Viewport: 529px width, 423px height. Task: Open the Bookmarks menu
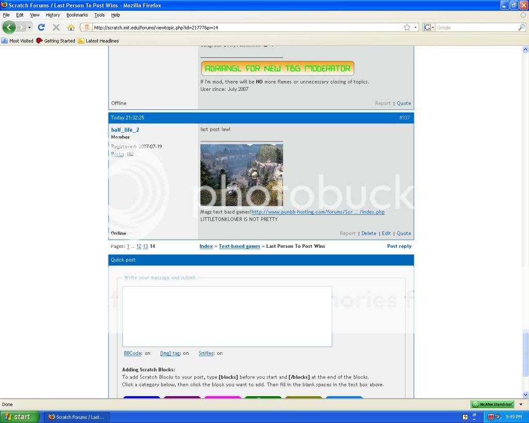(x=77, y=15)
